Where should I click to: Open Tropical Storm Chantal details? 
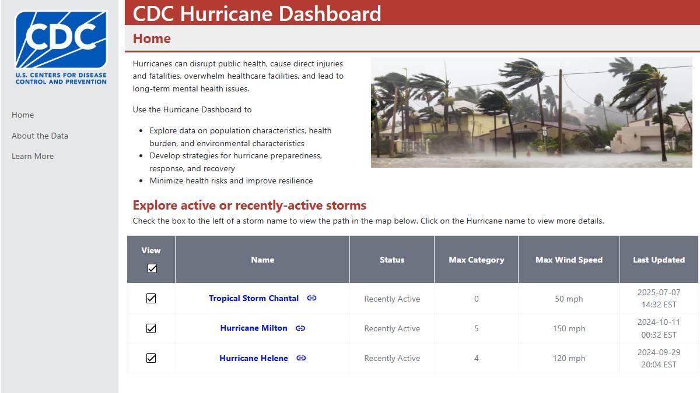click(x=254, y=298)
